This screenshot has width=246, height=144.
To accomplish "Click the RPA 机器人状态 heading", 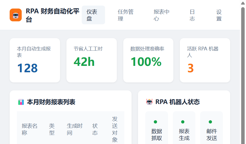I will point(177,102).
